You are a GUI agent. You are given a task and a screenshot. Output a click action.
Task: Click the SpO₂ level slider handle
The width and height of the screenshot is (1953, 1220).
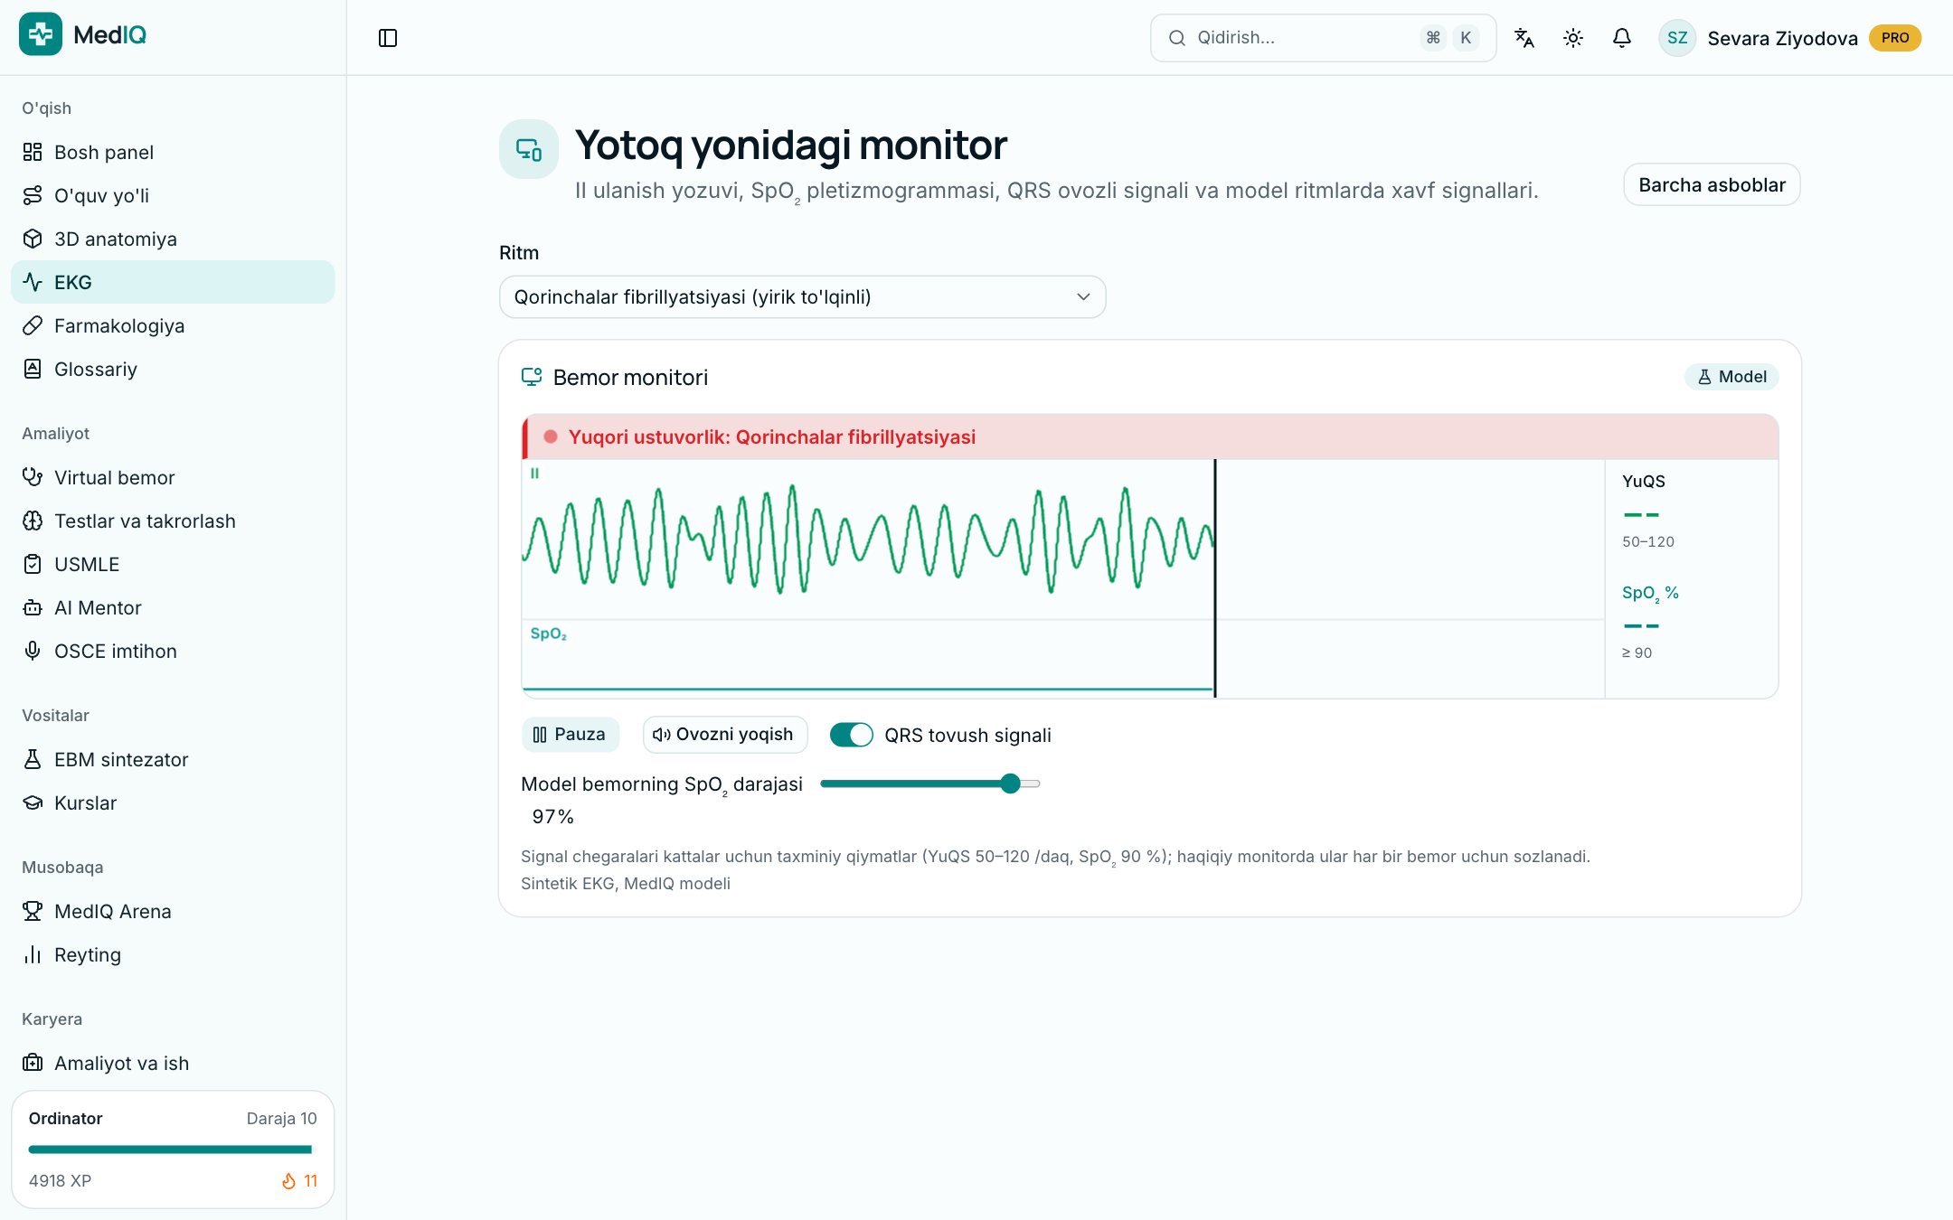click(x=1011, y=784)
